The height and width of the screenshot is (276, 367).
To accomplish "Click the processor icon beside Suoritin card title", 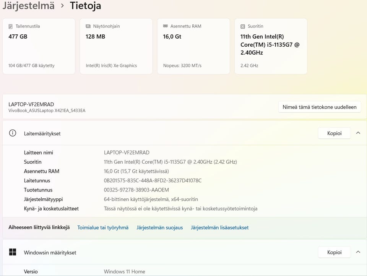I will point(243,26).
